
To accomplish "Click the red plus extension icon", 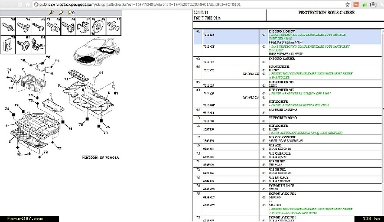I will [356, 4].
